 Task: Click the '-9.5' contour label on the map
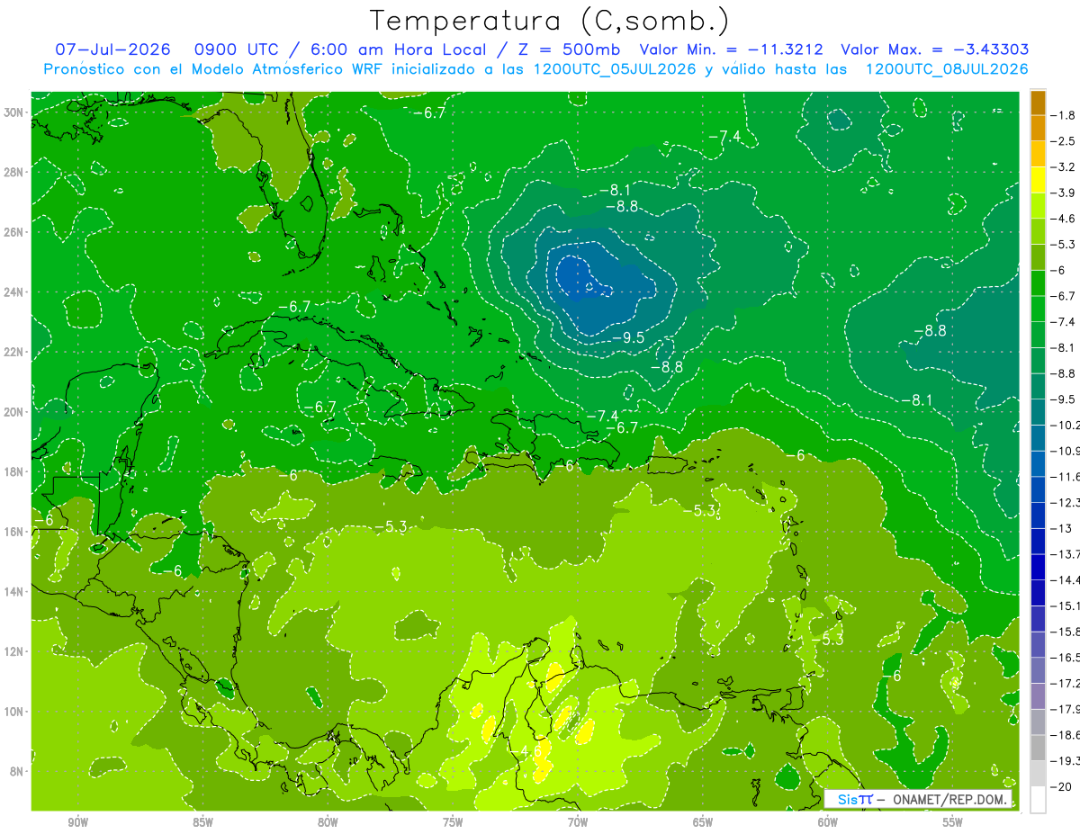click(x=627, y=338)
